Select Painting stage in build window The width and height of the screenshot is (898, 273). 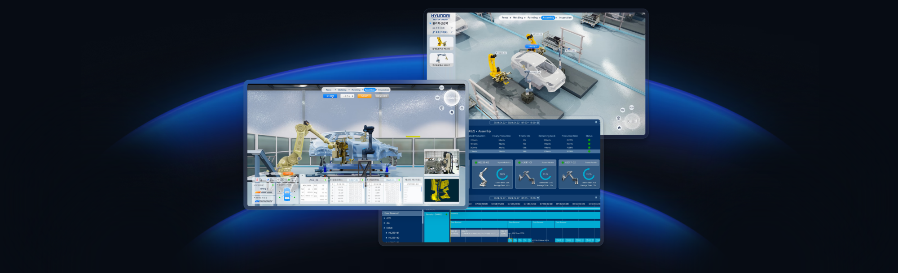(533, 18)
